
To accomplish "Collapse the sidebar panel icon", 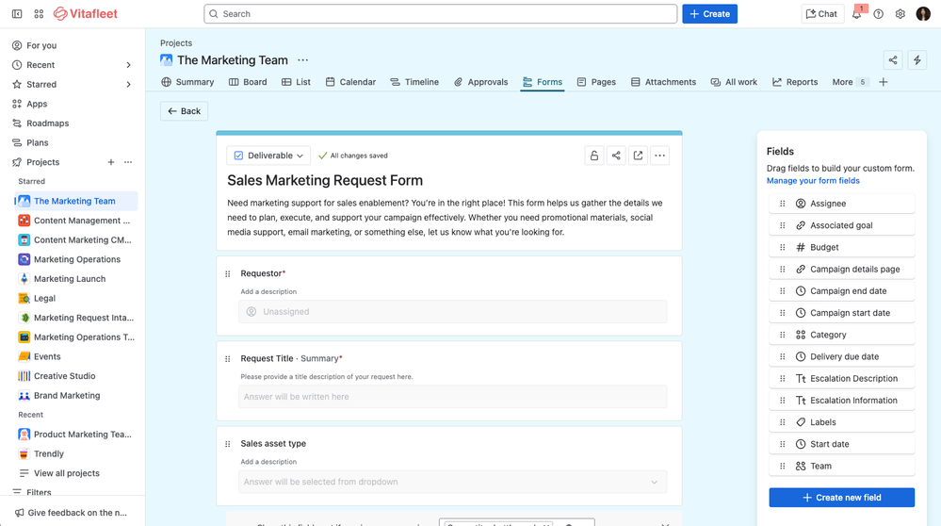I will pos(17,14).
